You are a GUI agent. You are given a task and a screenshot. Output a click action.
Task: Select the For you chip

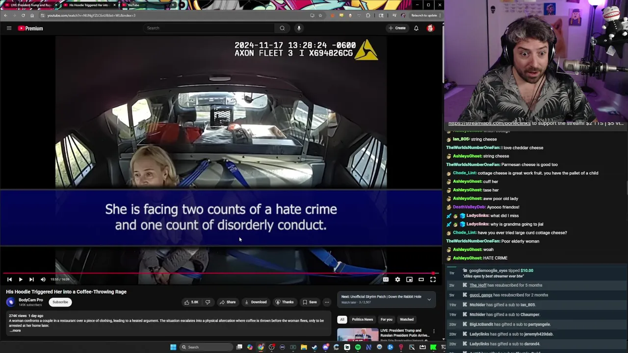387,320
